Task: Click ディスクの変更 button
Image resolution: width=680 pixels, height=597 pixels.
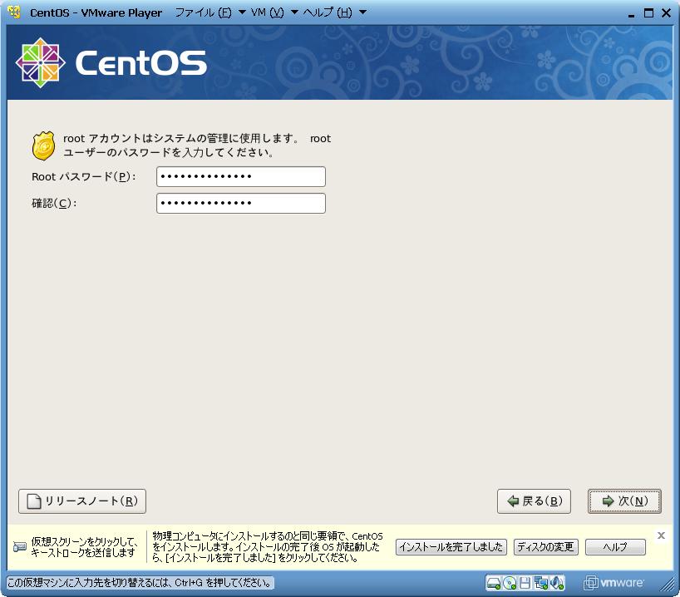Action: click(x=545, y=546)
